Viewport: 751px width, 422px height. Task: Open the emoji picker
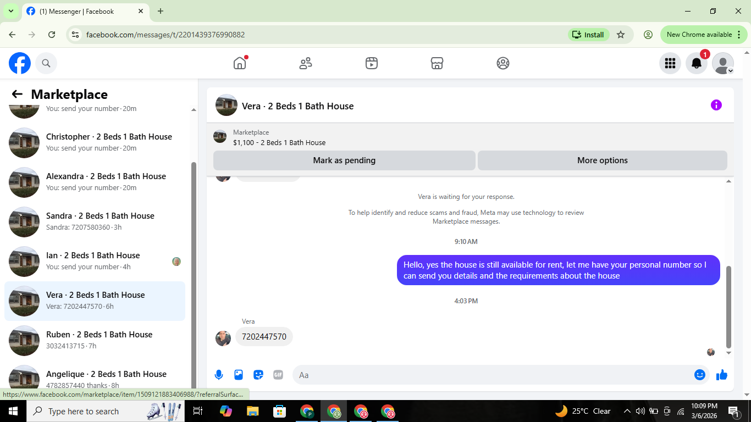[700, 375]
